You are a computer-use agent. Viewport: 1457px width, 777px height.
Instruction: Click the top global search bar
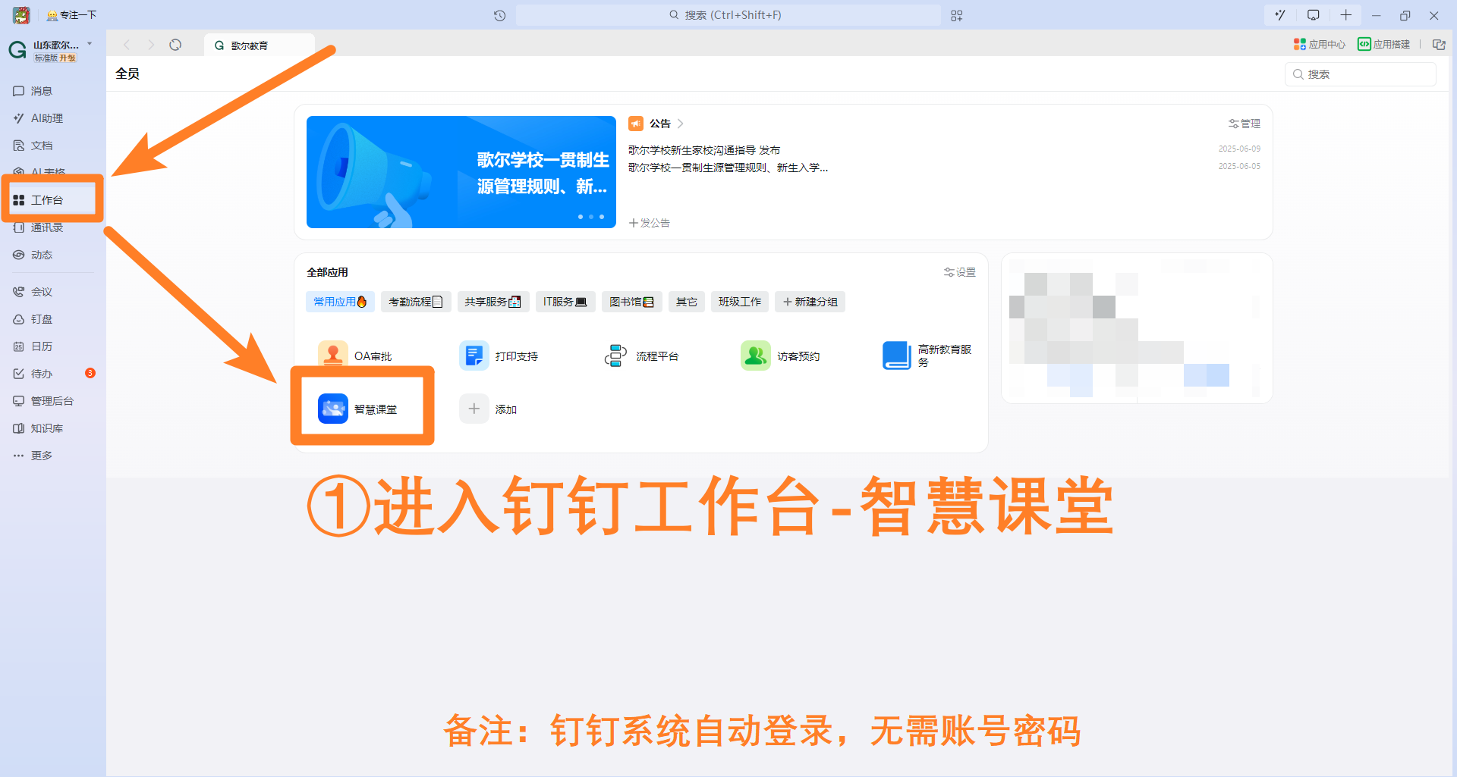(x=728, y=15)
